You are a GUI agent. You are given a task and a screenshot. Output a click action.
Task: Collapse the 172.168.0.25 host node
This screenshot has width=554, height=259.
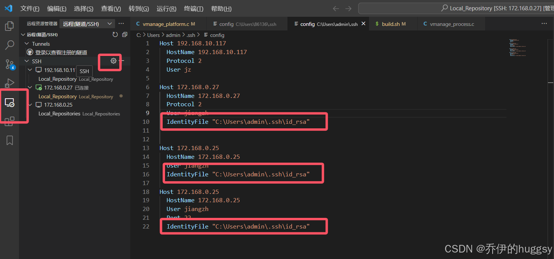(x=30, y=105)
